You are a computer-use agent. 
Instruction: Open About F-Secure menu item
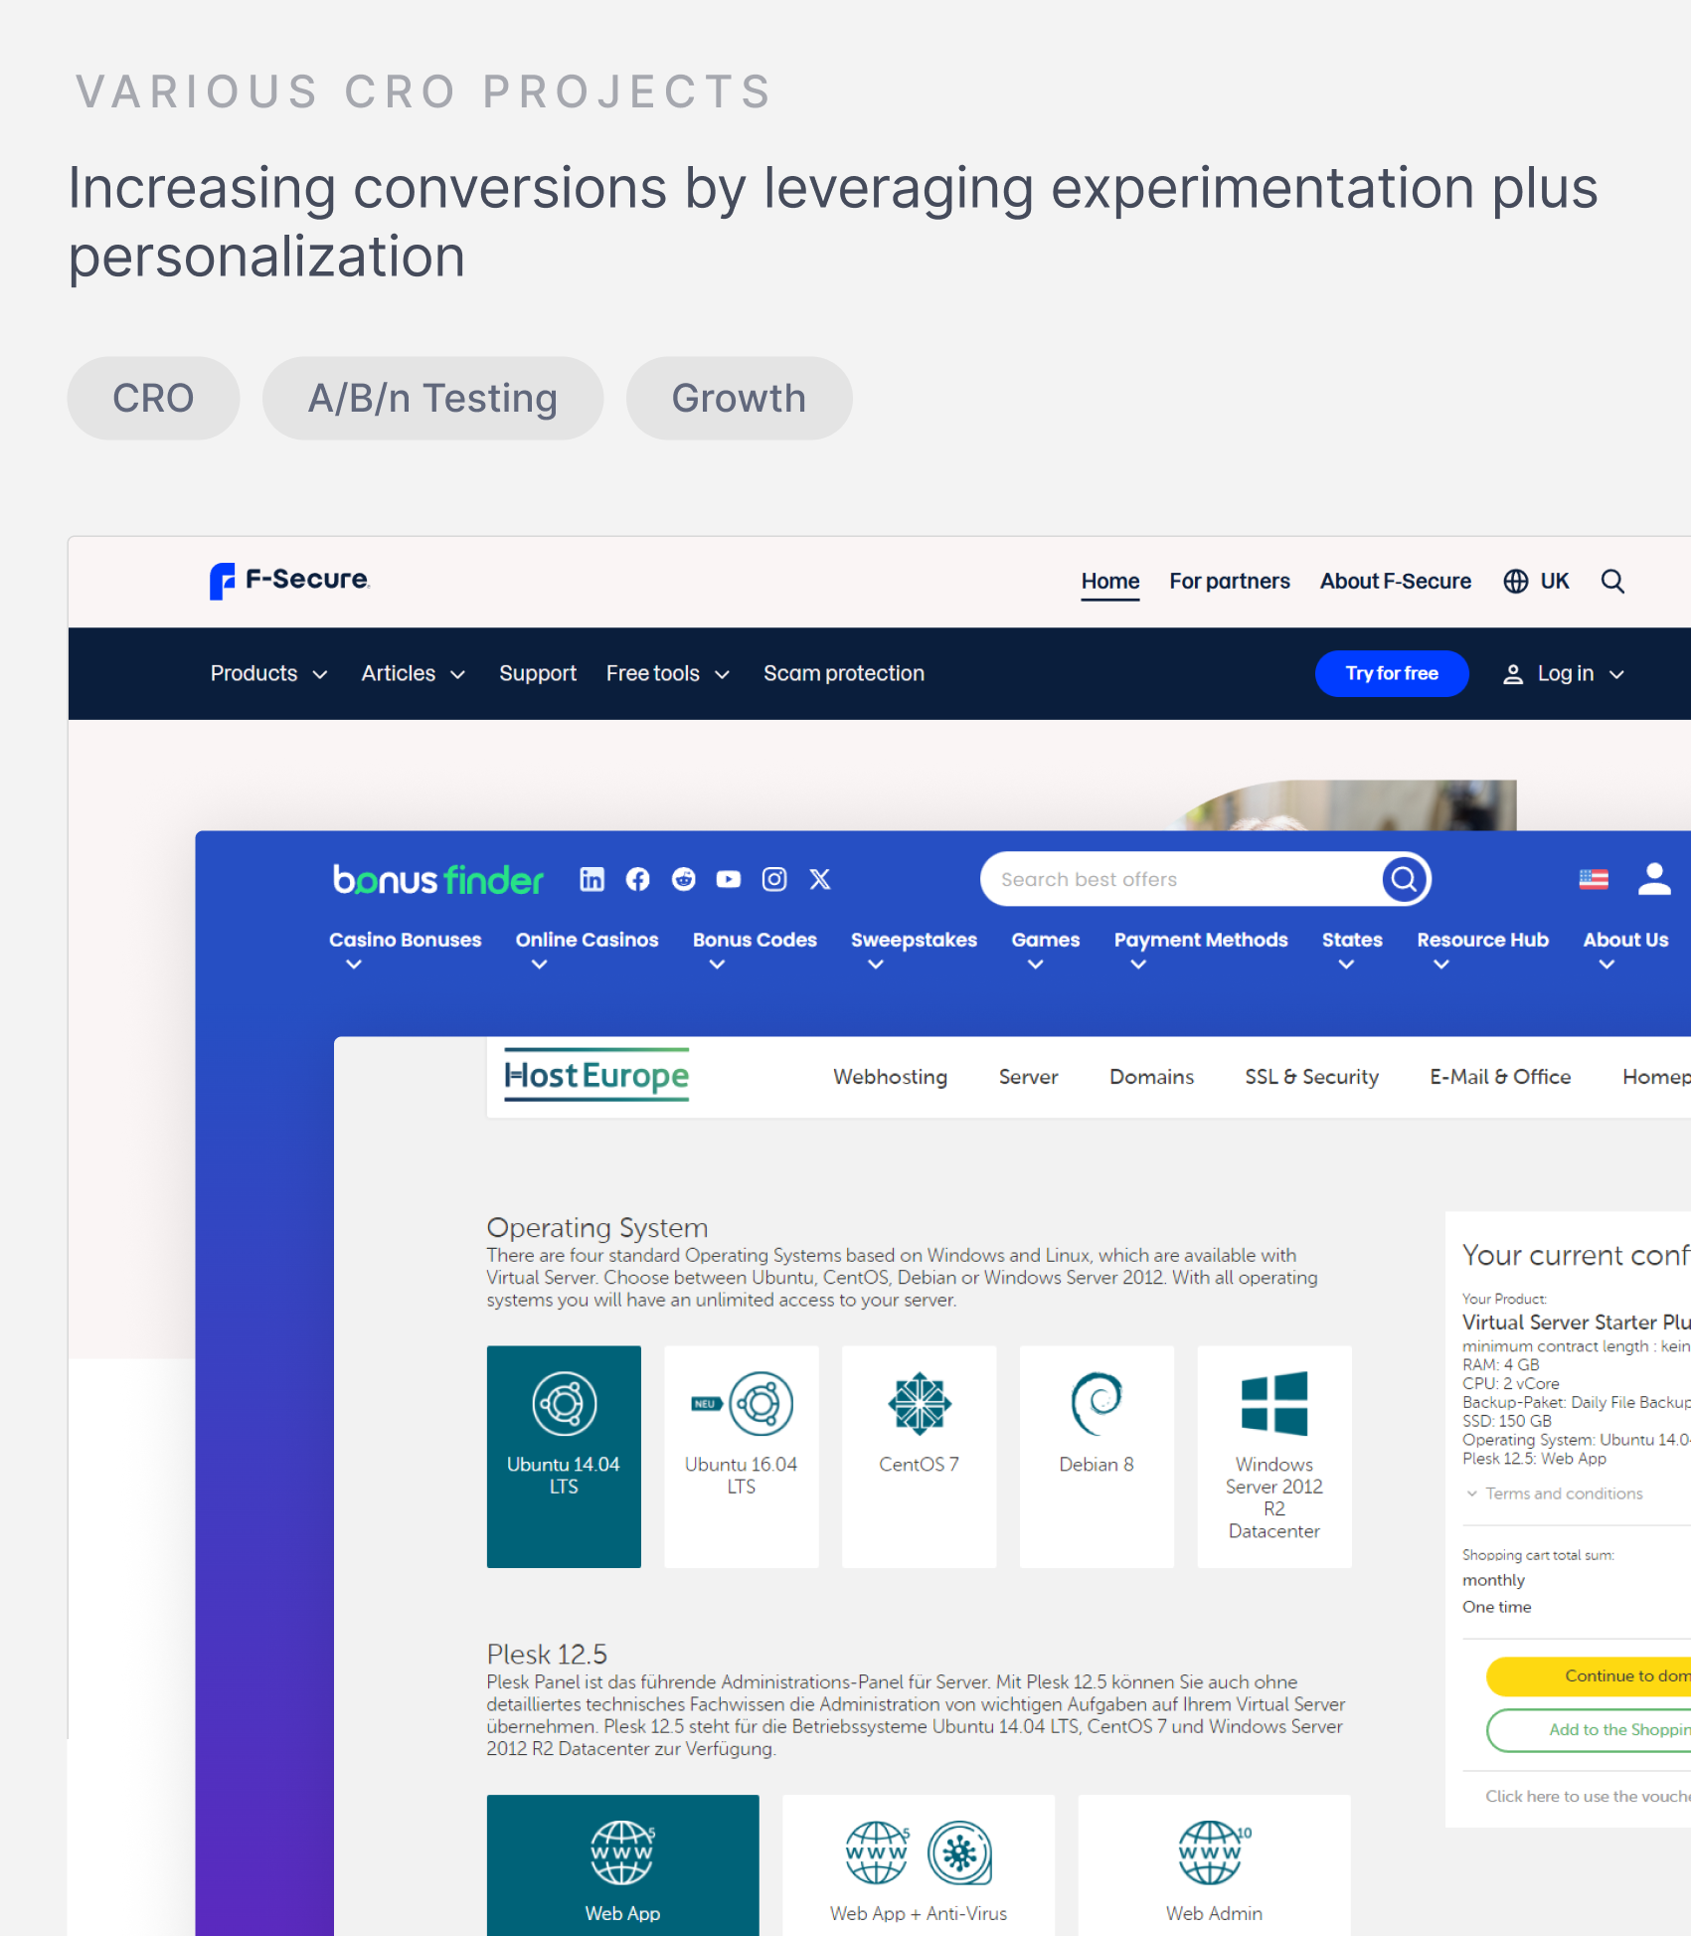pos(1396,582)
